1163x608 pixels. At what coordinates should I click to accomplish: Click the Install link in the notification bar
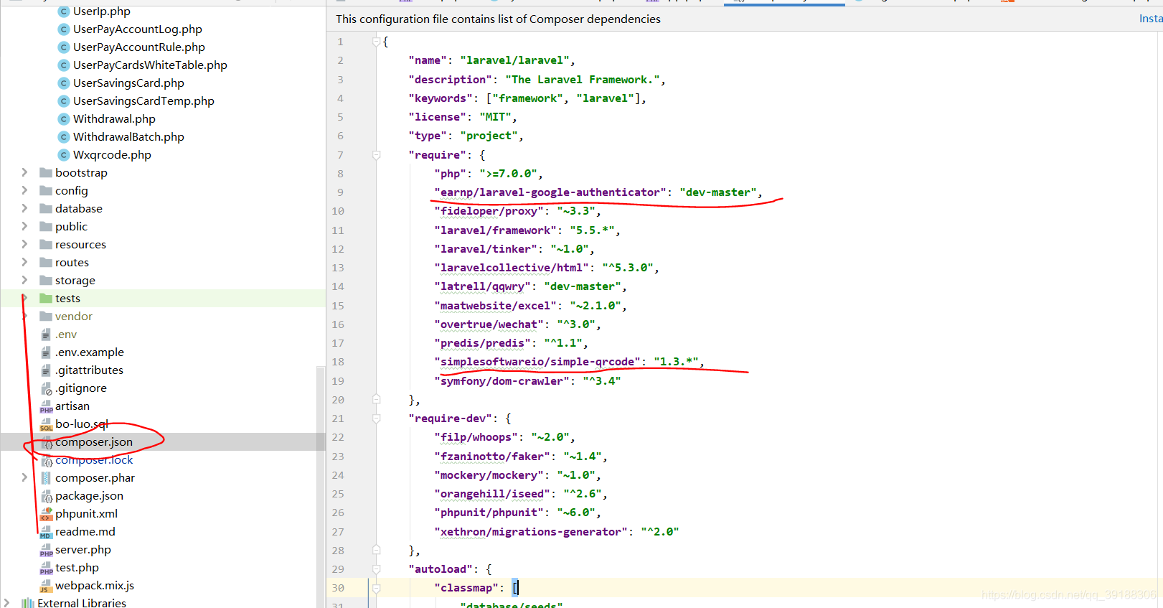(1151, 19)
